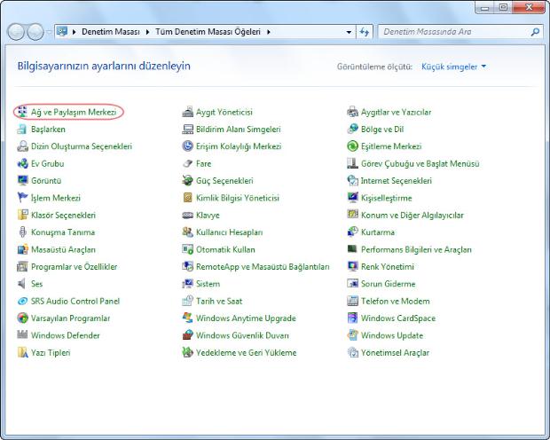Open the Klasör Seçenekleri icon
Screen dimensions: 550x440
(x=22, y=215)
